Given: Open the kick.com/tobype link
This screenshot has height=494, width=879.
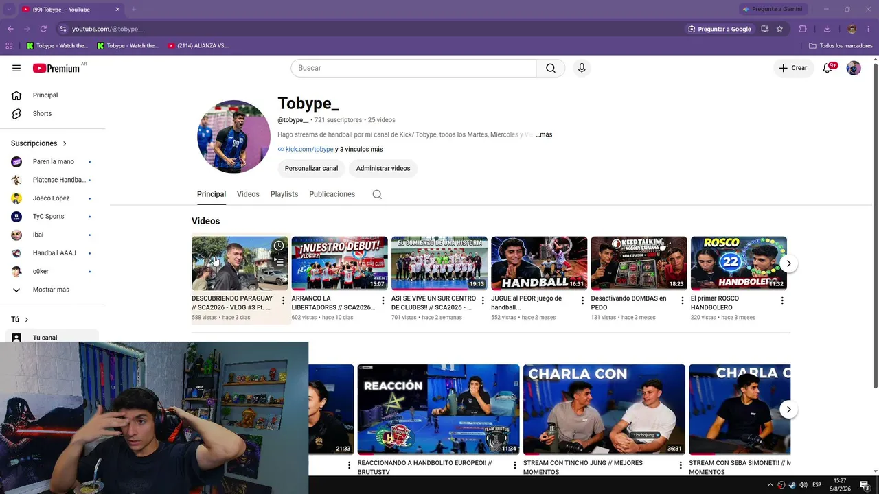Looking at the screenshot, I should click(x=309, y=149).
